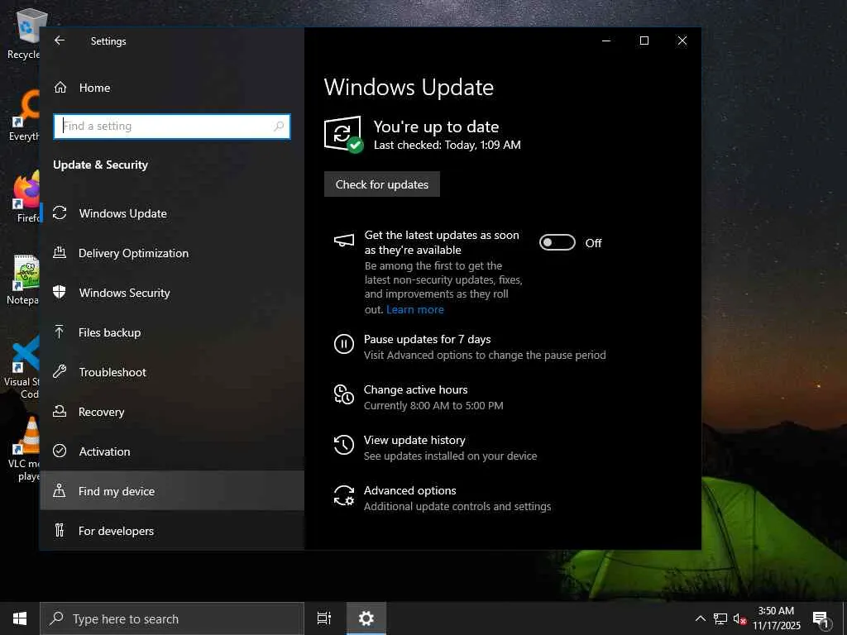Click the pause circle icon
This screenshot has height=635, width=847.
(344, 344)
